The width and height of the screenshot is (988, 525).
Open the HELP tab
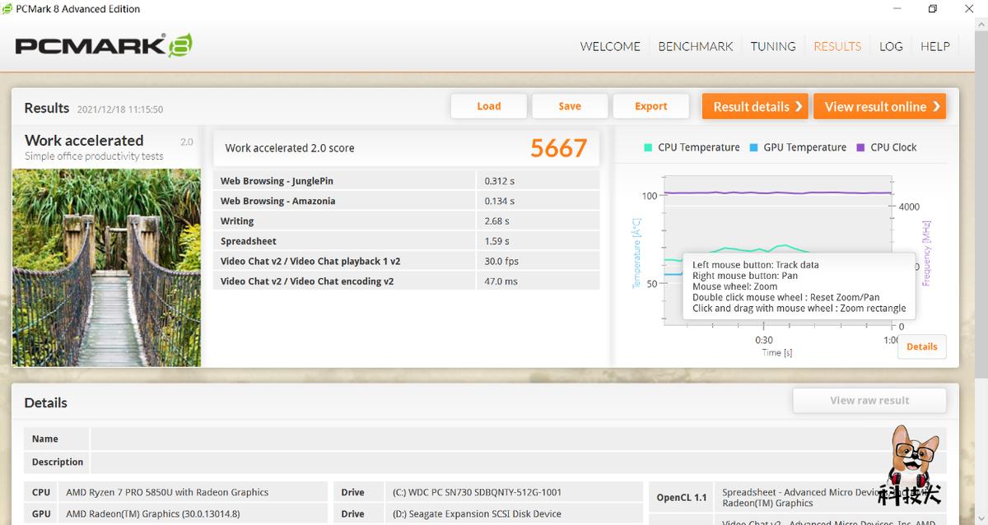click(x=934, y=46)
